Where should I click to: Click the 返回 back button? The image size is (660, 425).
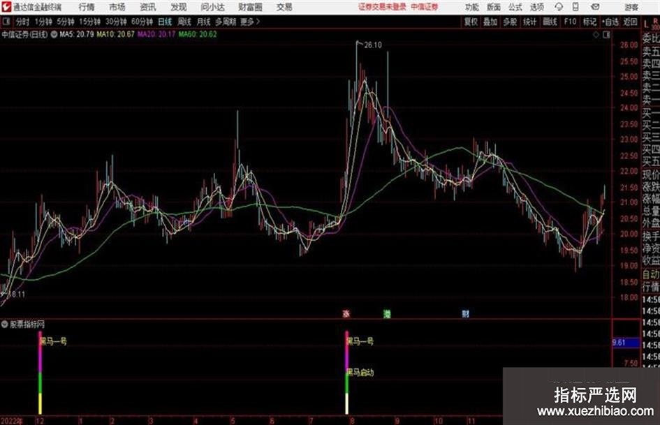click(x=631, y=22)
